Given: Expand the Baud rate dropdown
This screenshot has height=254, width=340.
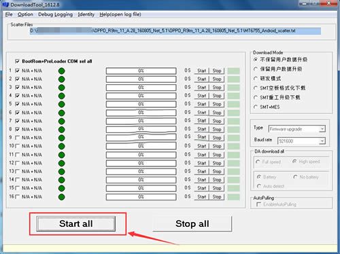Looking at the screenshot, I should pos(301,141).
